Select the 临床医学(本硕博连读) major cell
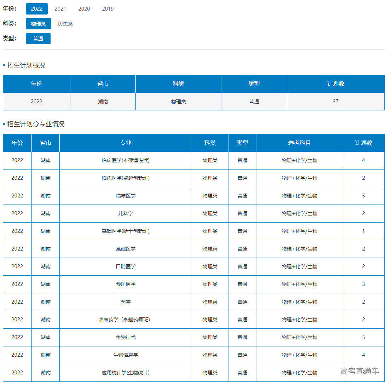 pyautogui.click(x=126, y=160)
